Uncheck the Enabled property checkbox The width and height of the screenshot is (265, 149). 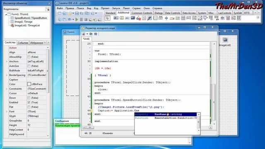click(x=29, y=103)
